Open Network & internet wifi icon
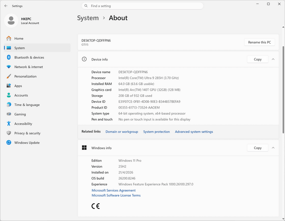Viewport: 285px width, 221px height. (x=9, y=67)
